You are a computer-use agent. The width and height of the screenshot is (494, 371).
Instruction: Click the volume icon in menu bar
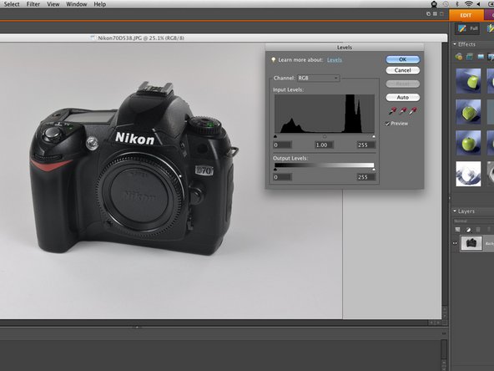(478, 4)
